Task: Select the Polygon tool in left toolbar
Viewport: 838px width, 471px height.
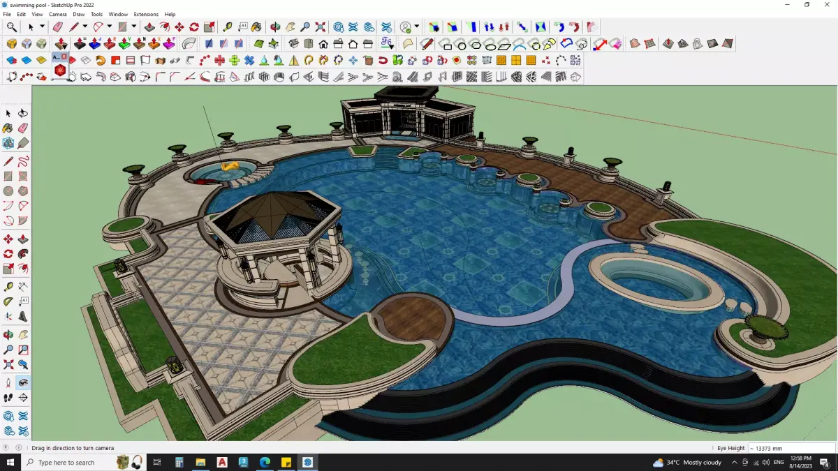Action: [23, 190]
